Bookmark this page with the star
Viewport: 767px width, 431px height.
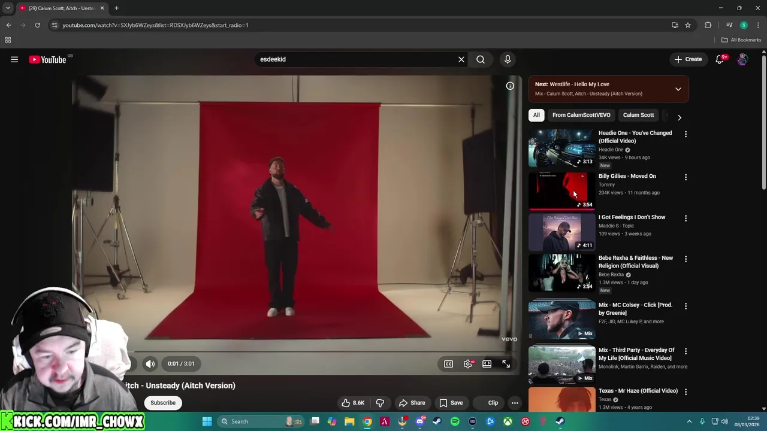(688, 25)
